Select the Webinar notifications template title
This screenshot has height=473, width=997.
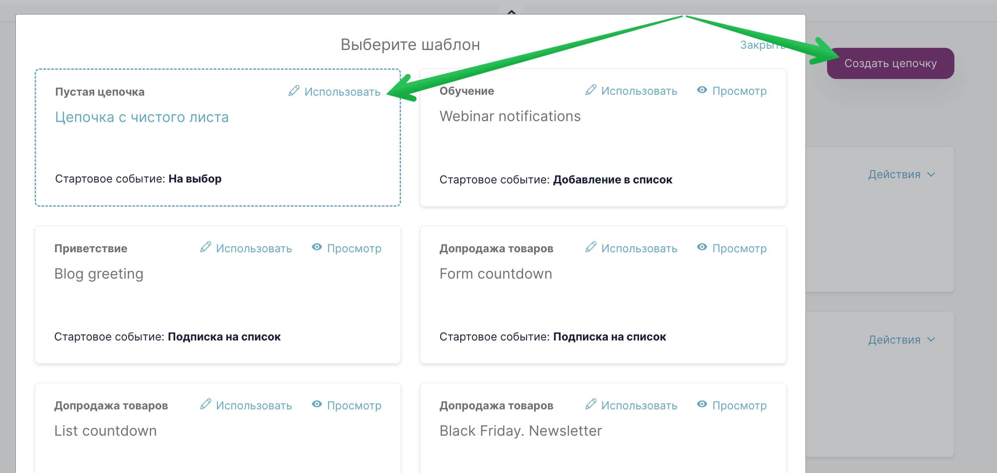tap(510, 116)
